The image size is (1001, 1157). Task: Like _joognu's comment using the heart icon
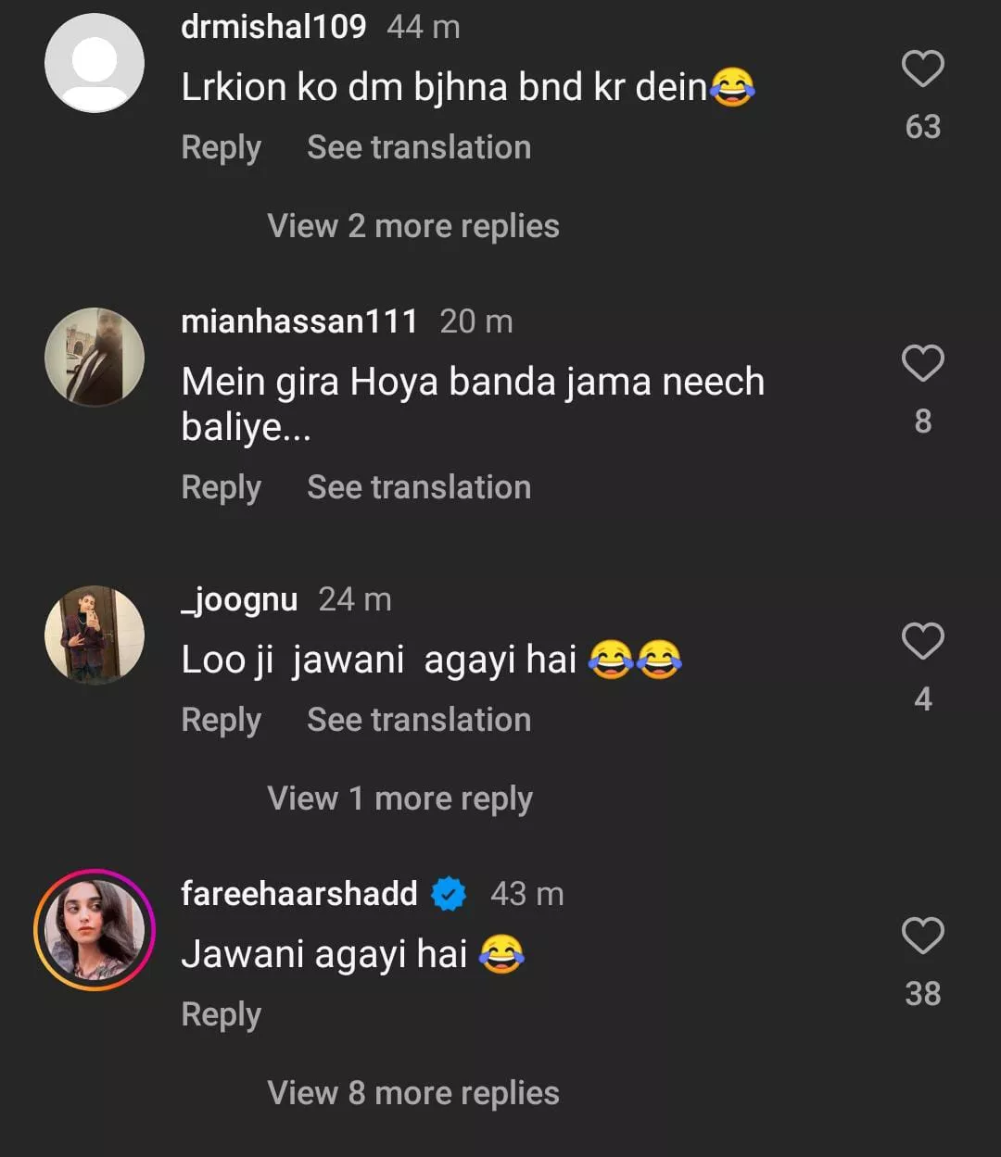(x=922, y=641)
